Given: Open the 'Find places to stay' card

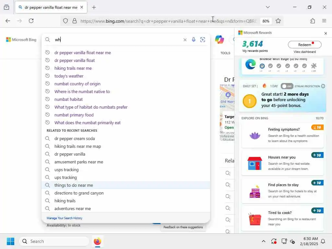Looking at the screenshot, I should (x=282, y=191).
